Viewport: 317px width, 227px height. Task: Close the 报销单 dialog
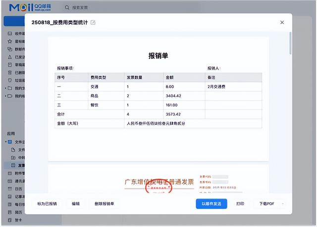pyautogui.click(x=282, y=22)
